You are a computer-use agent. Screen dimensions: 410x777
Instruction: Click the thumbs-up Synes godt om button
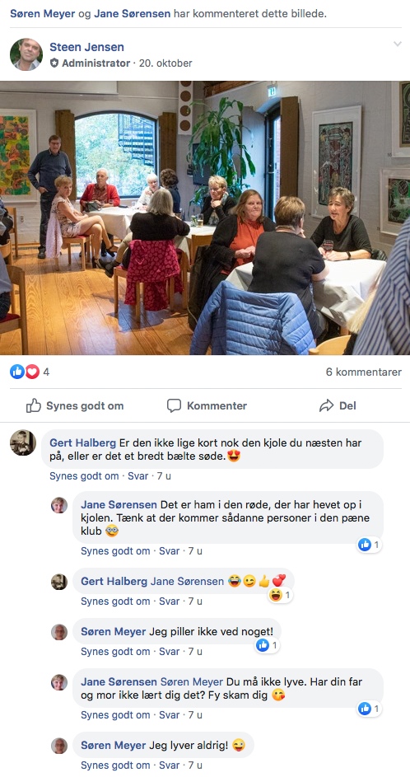(75, 406)
